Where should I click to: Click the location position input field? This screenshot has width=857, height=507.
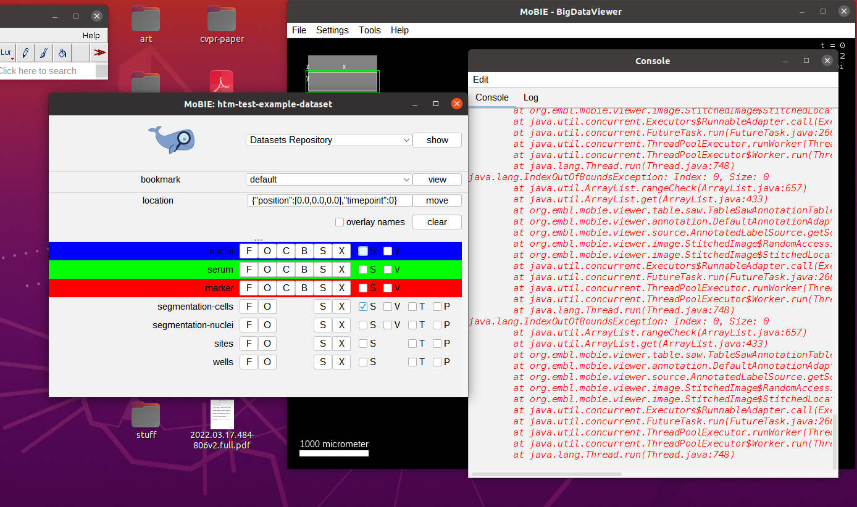(328, 200)
